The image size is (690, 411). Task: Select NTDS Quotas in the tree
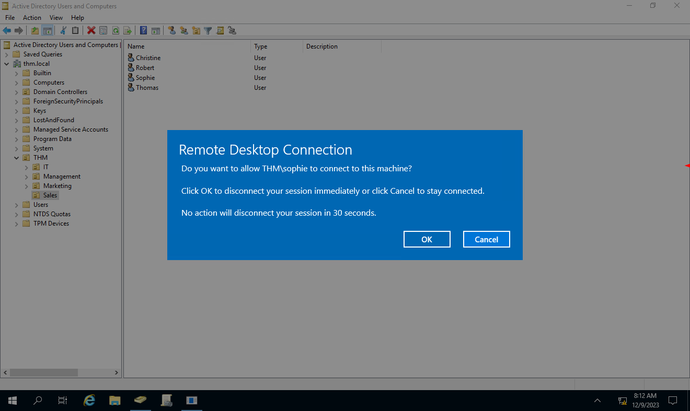[52, 214]
